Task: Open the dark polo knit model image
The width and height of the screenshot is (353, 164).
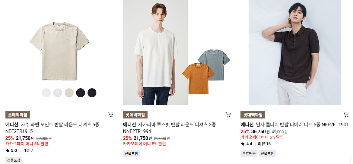Action: (295, 52)
